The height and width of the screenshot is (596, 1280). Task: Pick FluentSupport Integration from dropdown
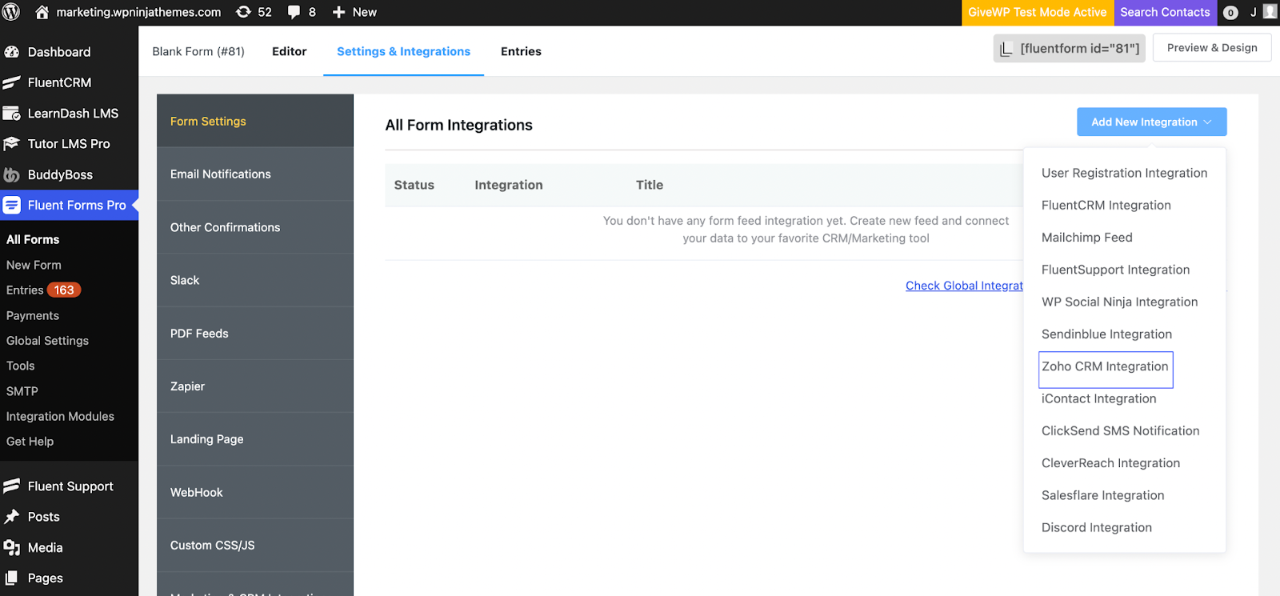point(1115,270)
